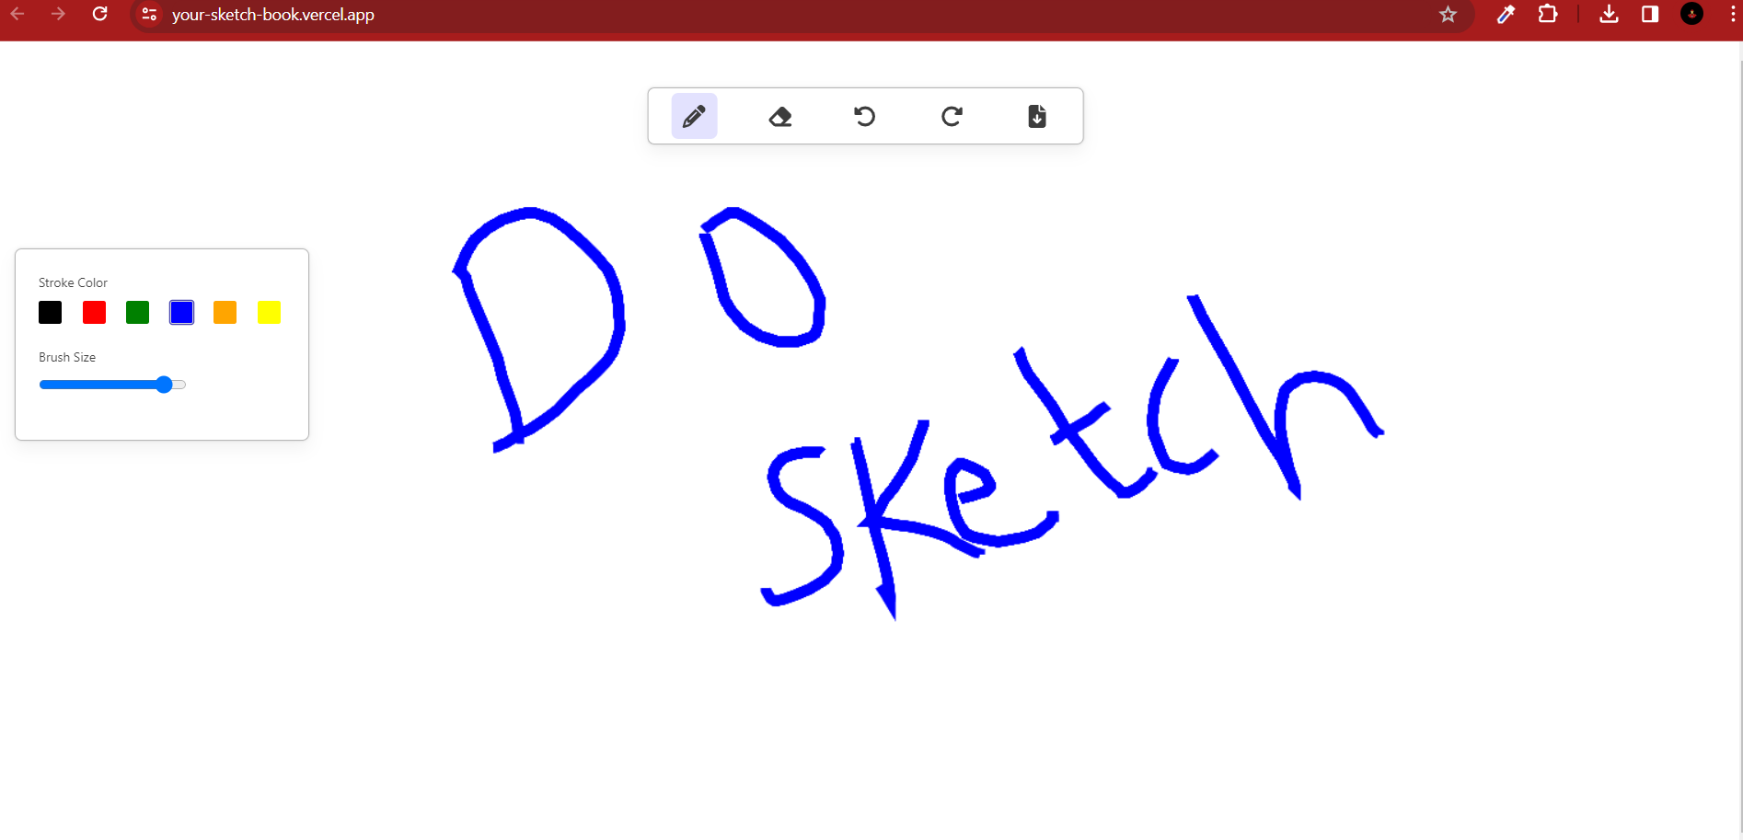Bookmark this page with star icon
Image resolution: width=1743 pixels, height=840 pixels.
[x=1448, y=15]
